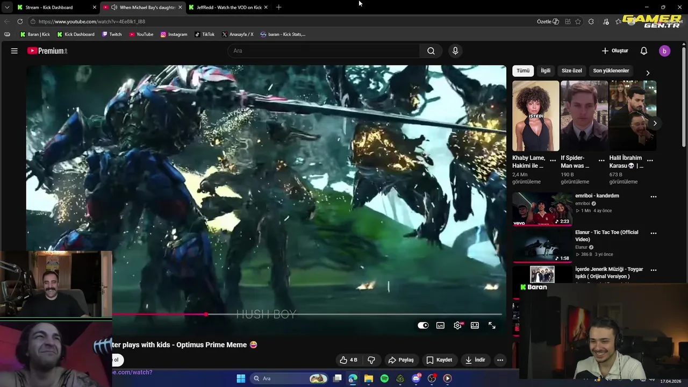Save the video with Kaydet
The width and height of the screenshot is (688, 387).
[439, 360]
